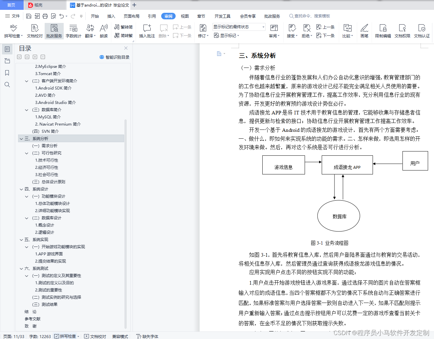Jump to 3.Android Studio 简介 in outline

coord(55,103)
